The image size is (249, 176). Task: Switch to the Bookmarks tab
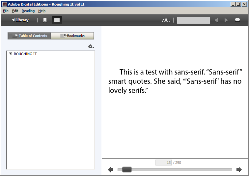click(x=72, y=36)
